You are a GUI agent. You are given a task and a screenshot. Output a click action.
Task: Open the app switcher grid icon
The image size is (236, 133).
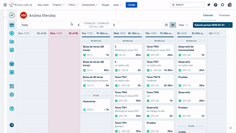tap(5, 5)
